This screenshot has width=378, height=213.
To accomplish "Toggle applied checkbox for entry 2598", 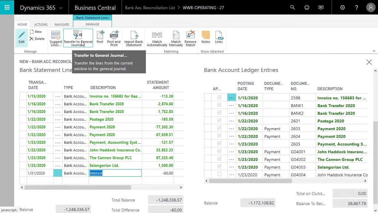I will [219, 97].
